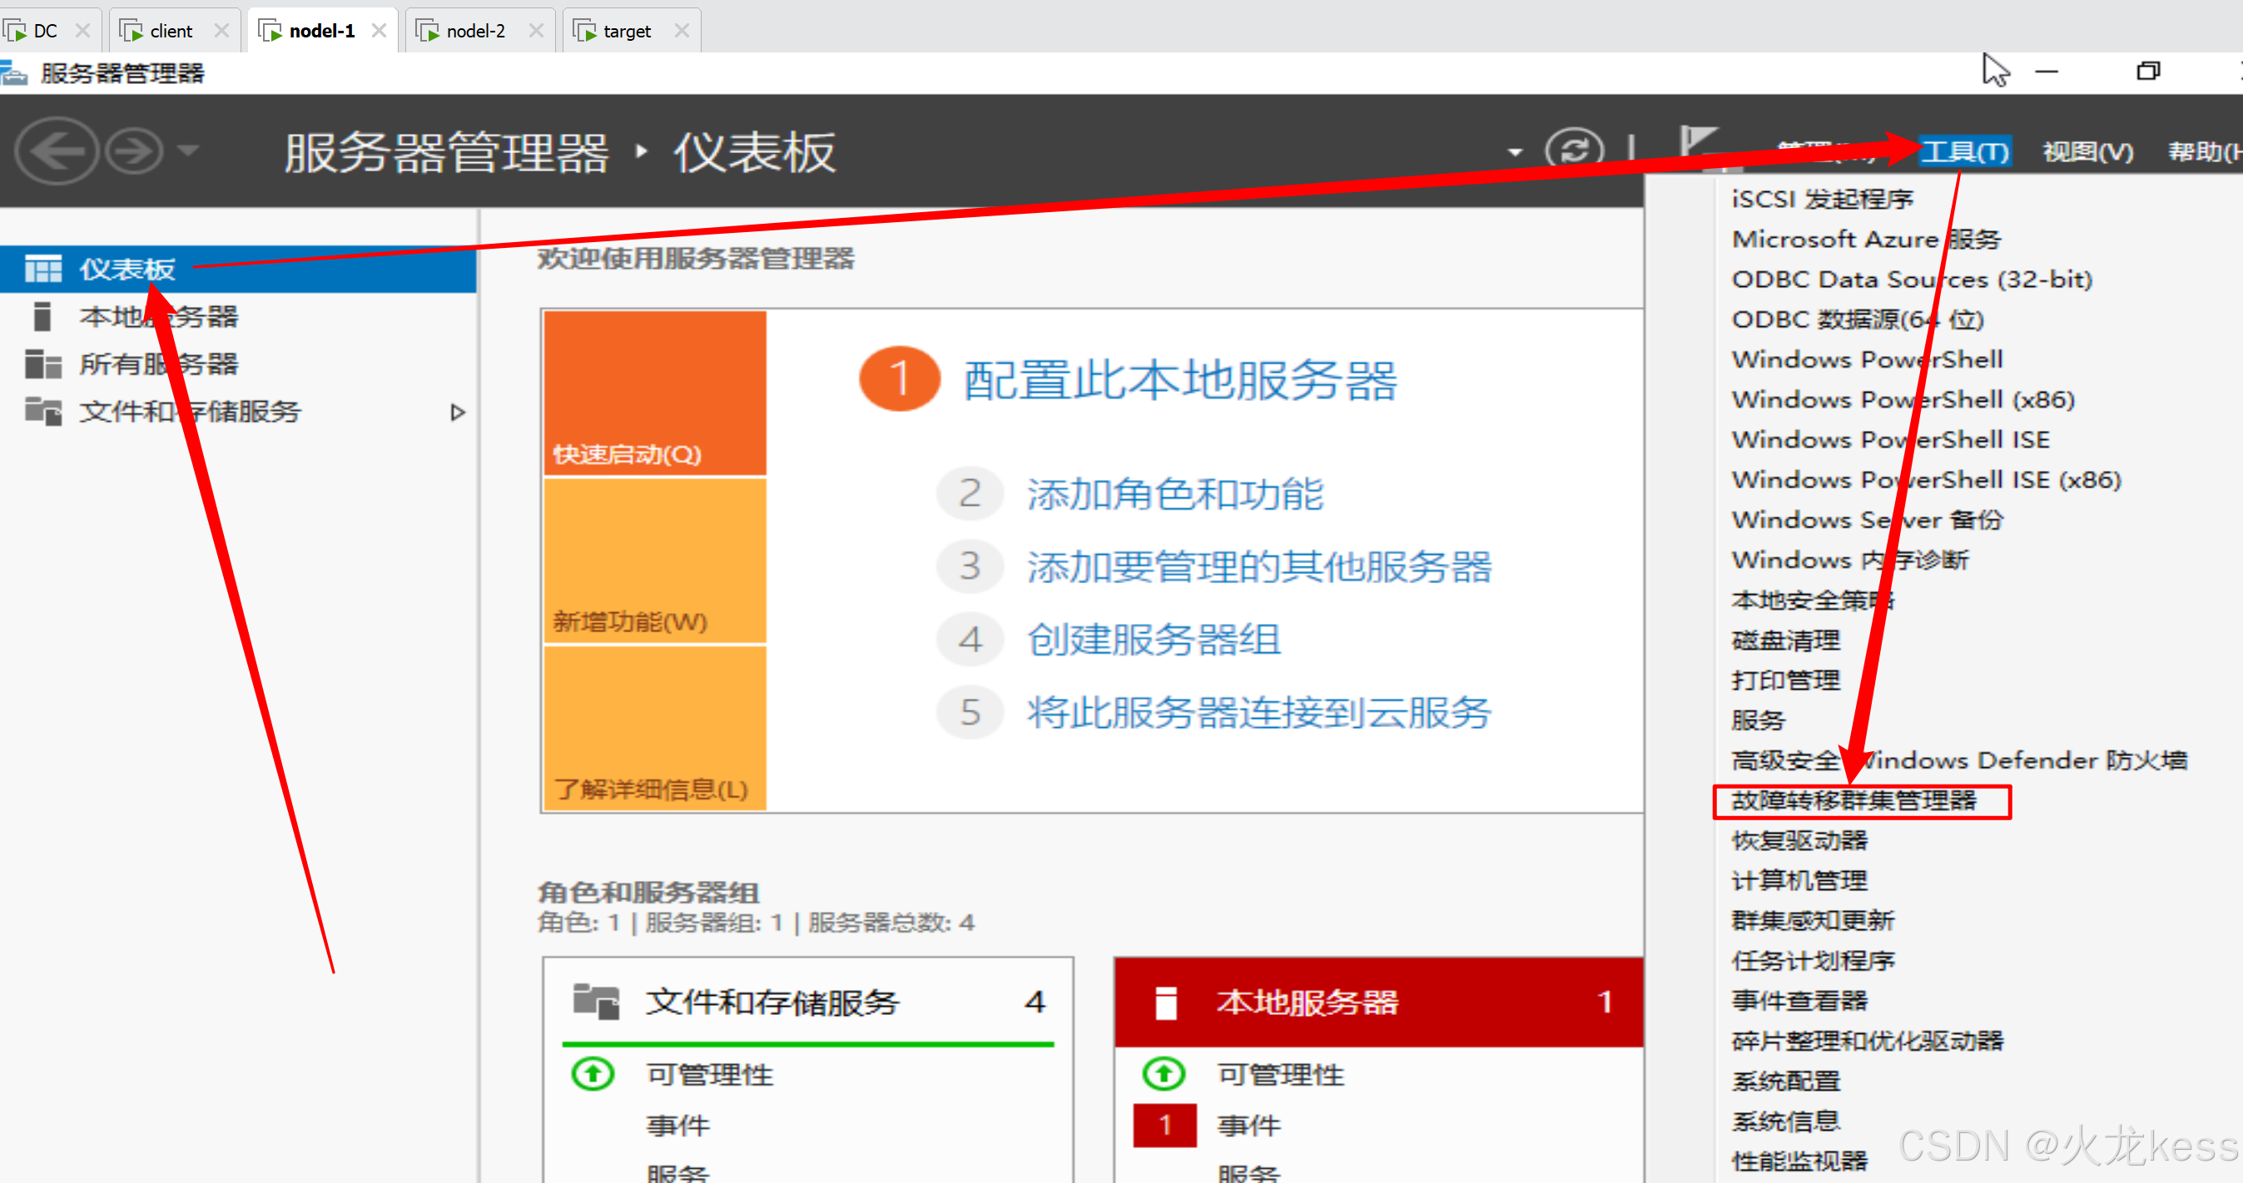
Task: Click the 添加角色和功能 link
Action: [1174, 494]
